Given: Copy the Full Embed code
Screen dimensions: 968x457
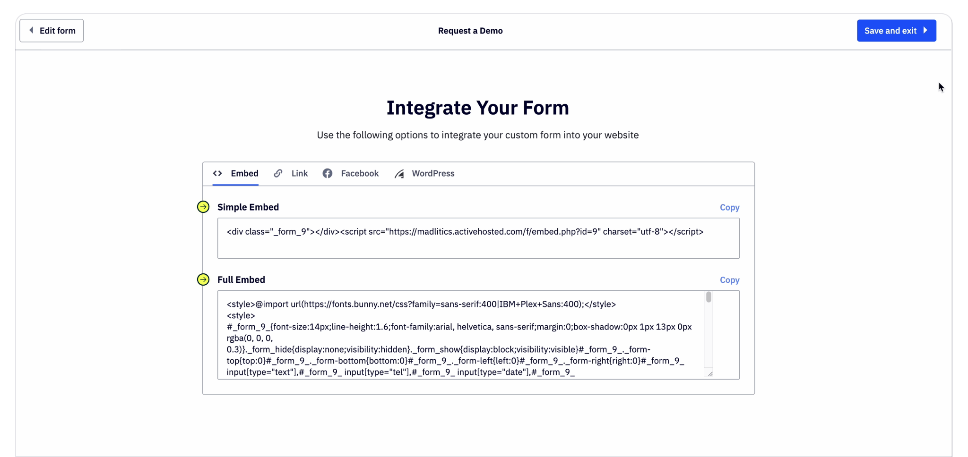Looking at the screenshot, I should (729, 280).
